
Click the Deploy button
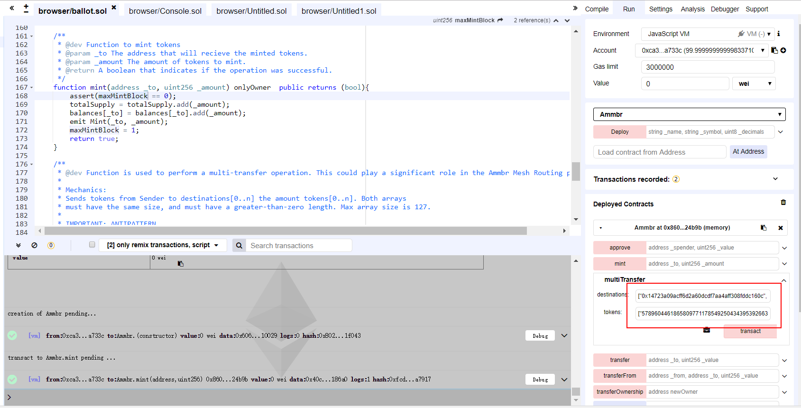tap(620, 132)
